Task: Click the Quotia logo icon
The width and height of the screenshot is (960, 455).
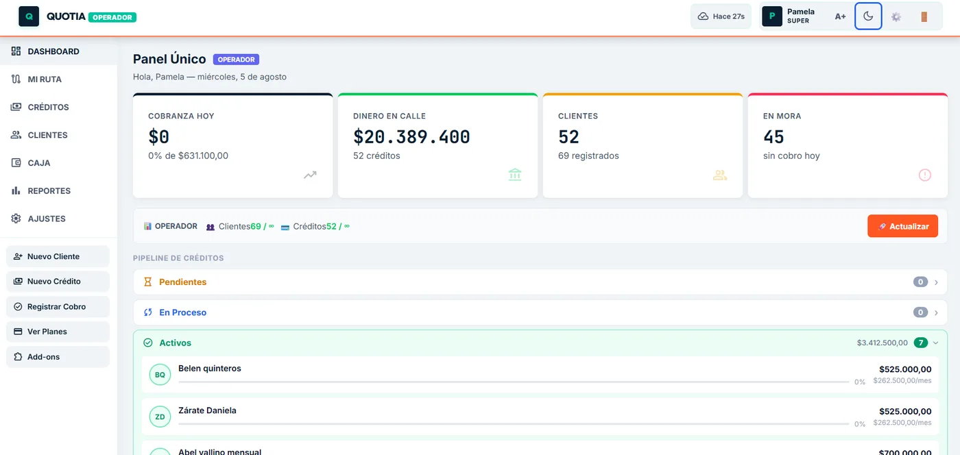Action: (29, 16)
